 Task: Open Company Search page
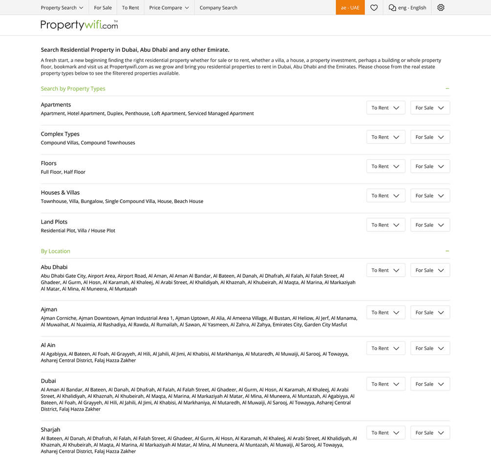coord(218,8)
